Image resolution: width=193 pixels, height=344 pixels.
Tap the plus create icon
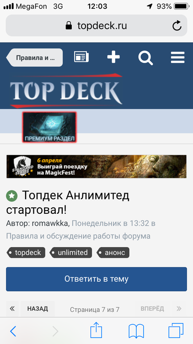[x=113, y=57]
